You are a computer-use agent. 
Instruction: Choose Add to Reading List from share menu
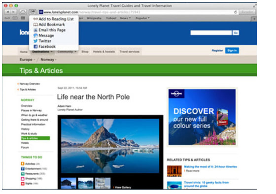point(54,19)
